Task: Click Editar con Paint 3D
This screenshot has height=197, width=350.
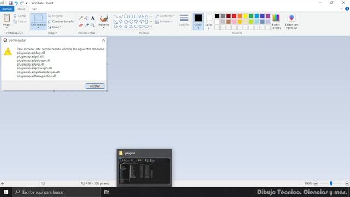Action: (x=291, y=21)
